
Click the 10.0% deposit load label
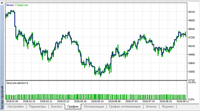192,82
